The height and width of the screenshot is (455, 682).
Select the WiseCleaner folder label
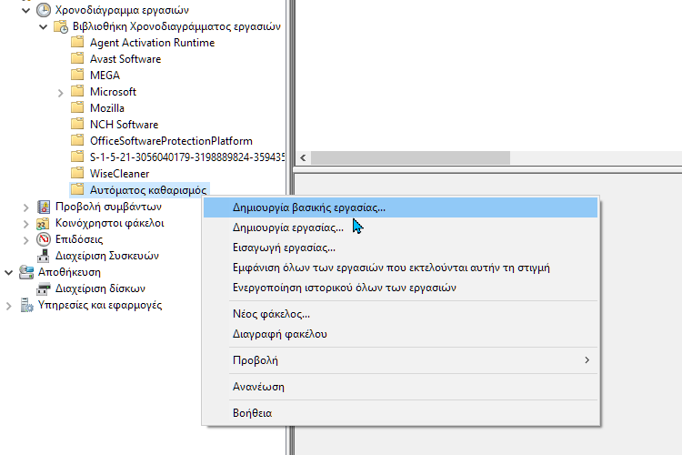120,173
